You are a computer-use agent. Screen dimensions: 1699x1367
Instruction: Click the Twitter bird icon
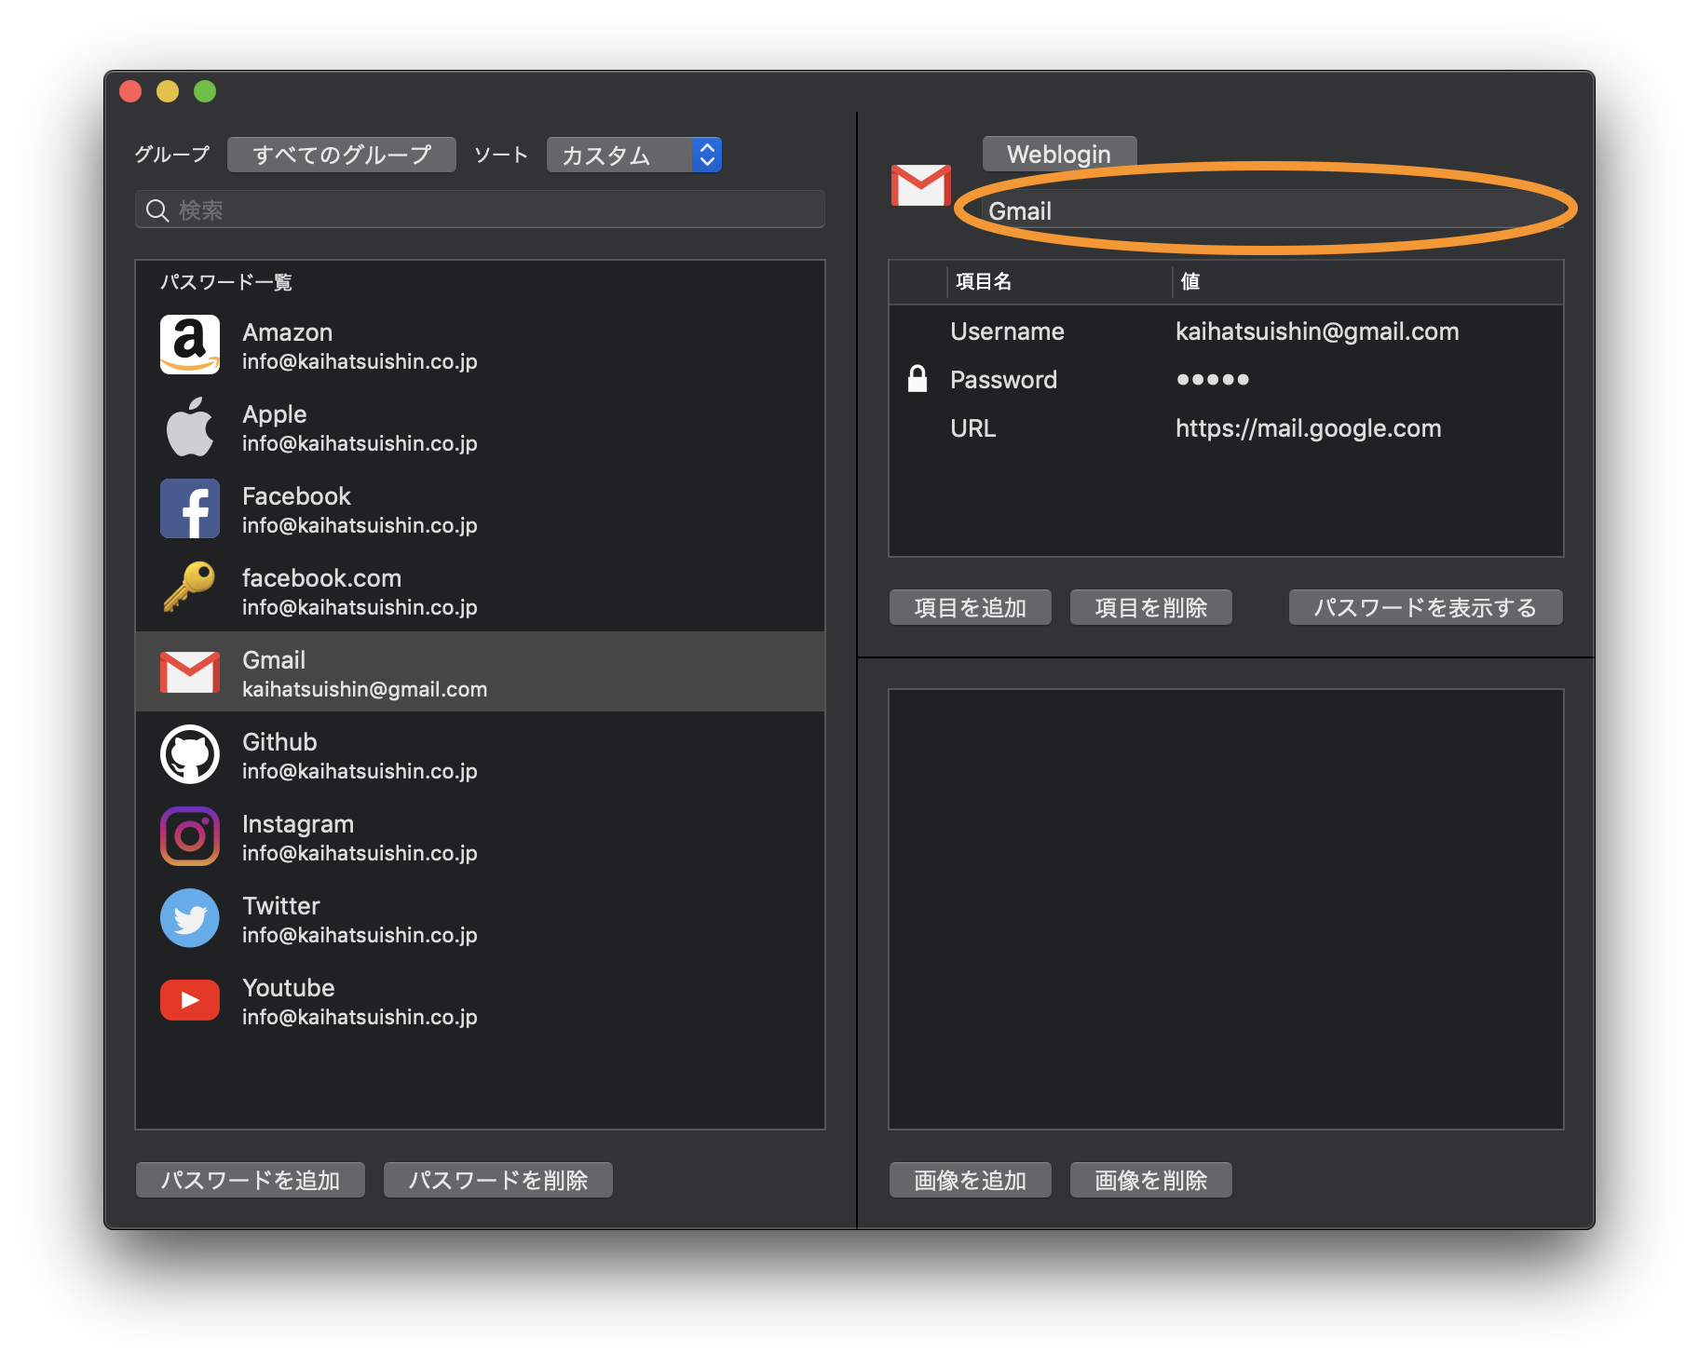point(190,918)
